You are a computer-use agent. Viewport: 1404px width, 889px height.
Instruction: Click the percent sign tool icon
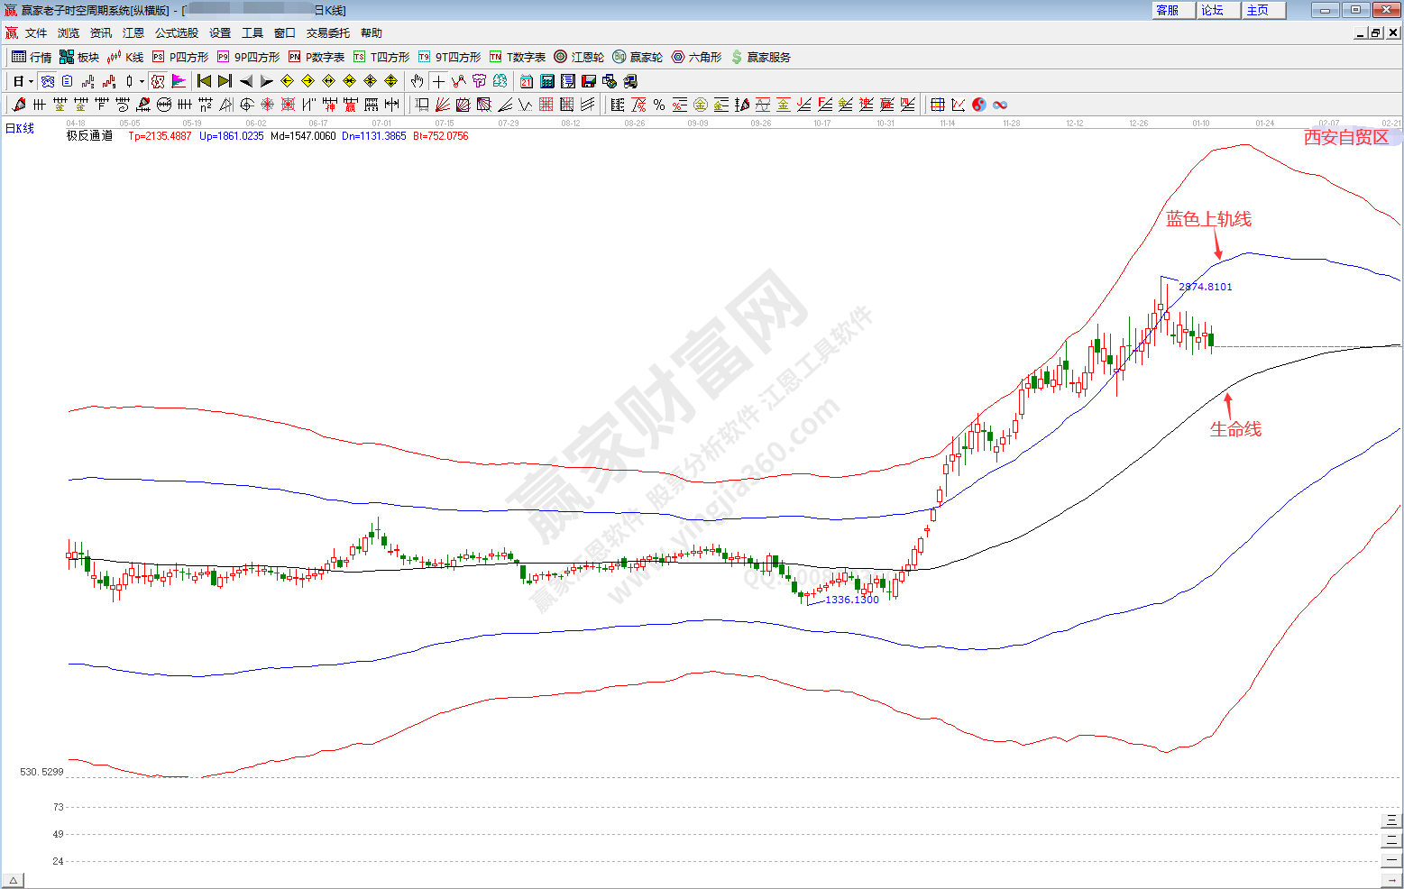pos(659,105)
